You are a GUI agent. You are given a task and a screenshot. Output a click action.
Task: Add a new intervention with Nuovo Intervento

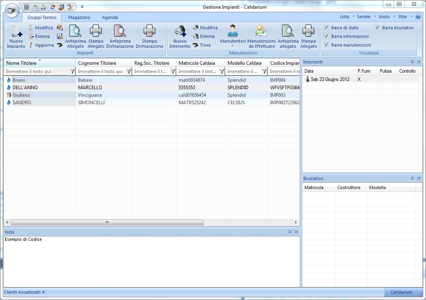pos(180,36)
